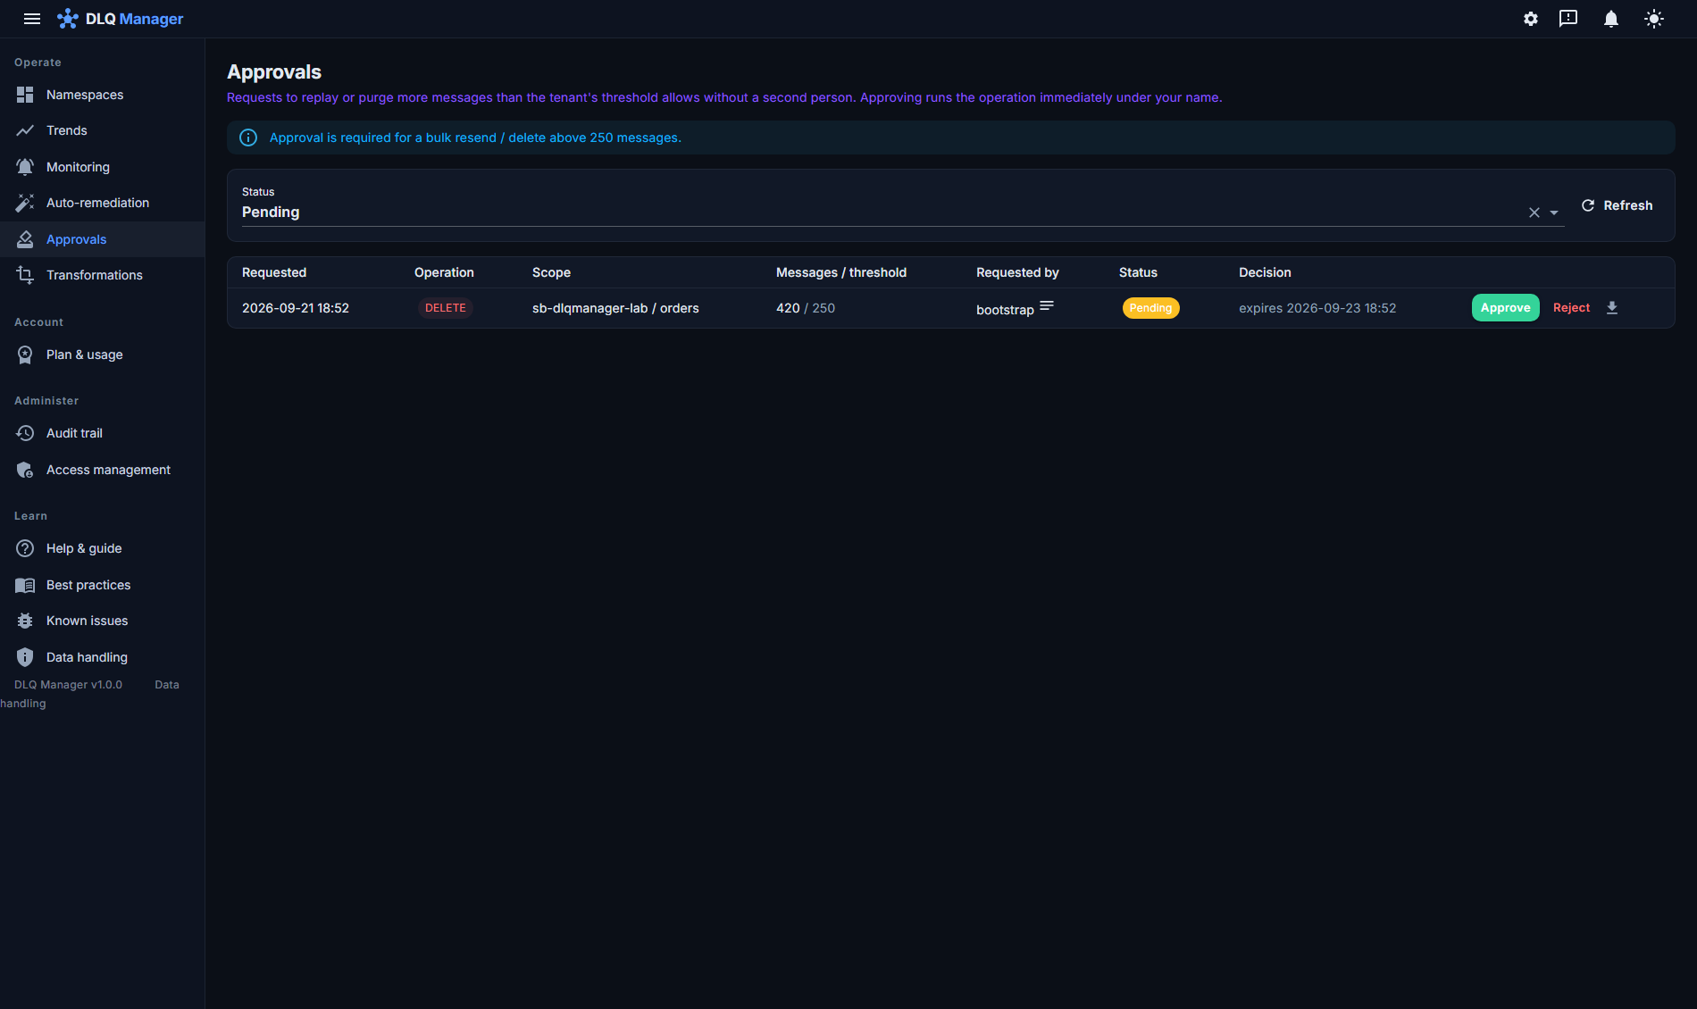Expand the Status dropdown arrow
This screenshot has height=1009, width=1697.
coord(1554,213)
